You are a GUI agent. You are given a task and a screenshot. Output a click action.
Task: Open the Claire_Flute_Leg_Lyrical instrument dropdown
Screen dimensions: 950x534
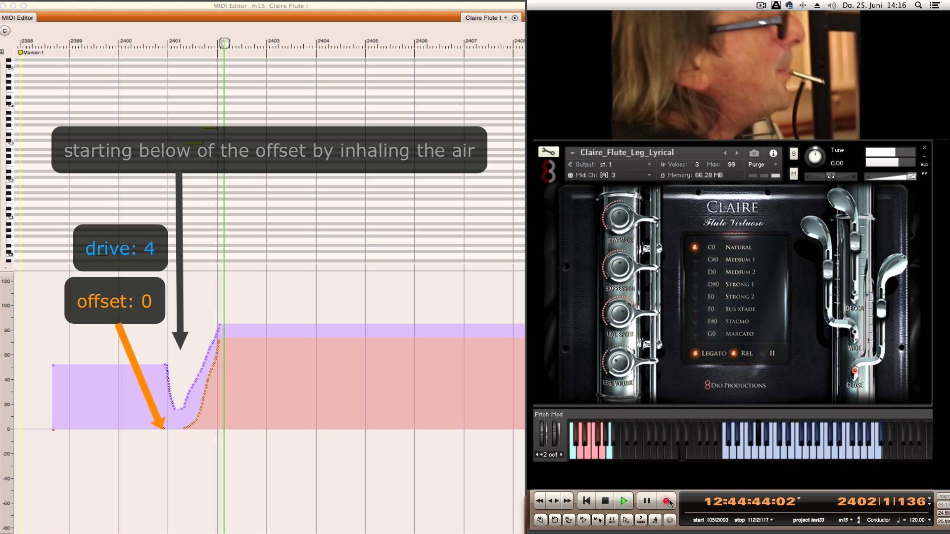(x=572, y=153)
